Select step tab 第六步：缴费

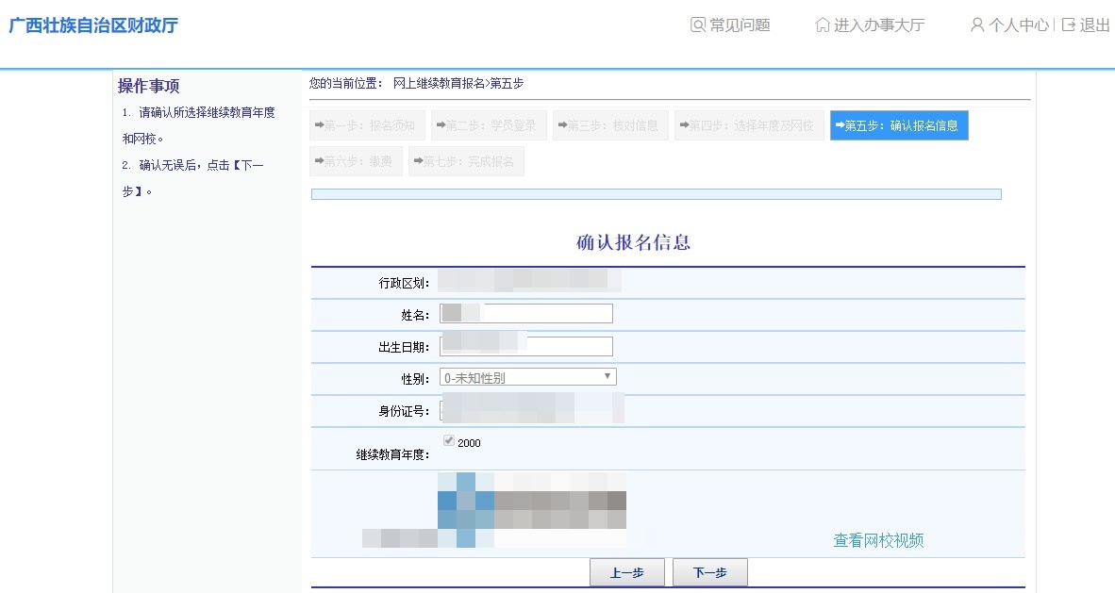click(x=356, y=161)
